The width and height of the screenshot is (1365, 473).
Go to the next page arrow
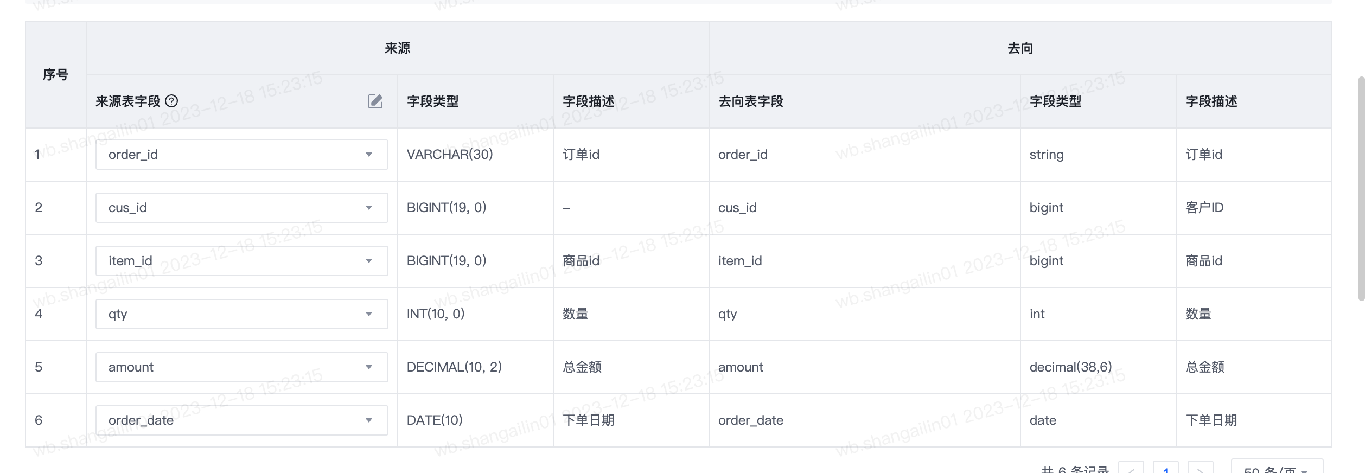1201,468
